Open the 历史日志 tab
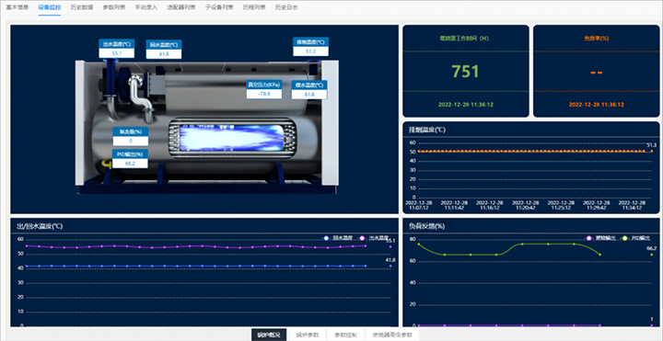This screenshot has width=663, height=341. pyautogui.click(x=286, y=7)
